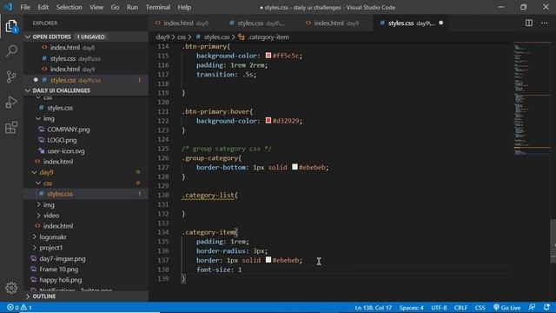Open the Run and Debug view
The width and height of the screenshot is (556, 313).
11,103
